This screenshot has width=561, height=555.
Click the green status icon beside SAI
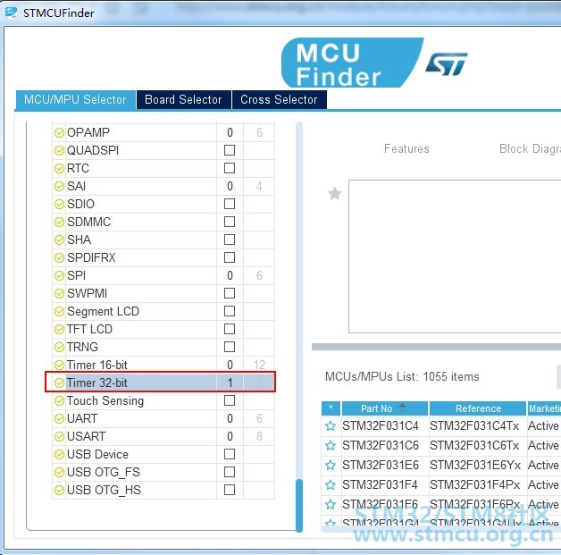tap(59, 186)
